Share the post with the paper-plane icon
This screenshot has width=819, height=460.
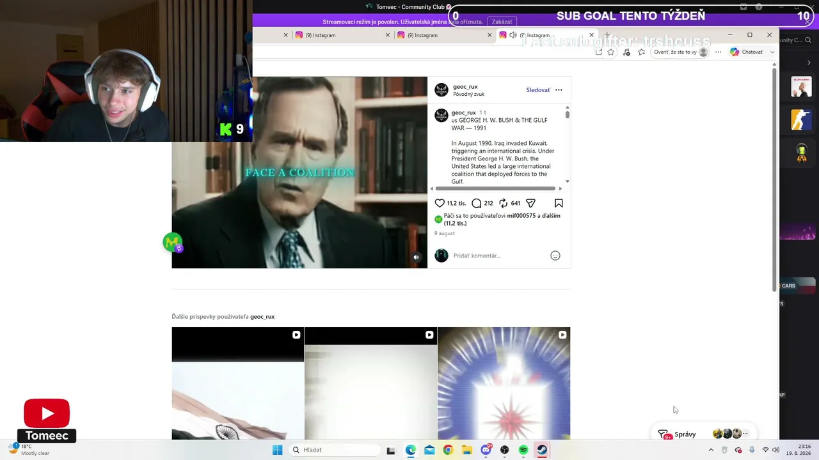(530, 203)
